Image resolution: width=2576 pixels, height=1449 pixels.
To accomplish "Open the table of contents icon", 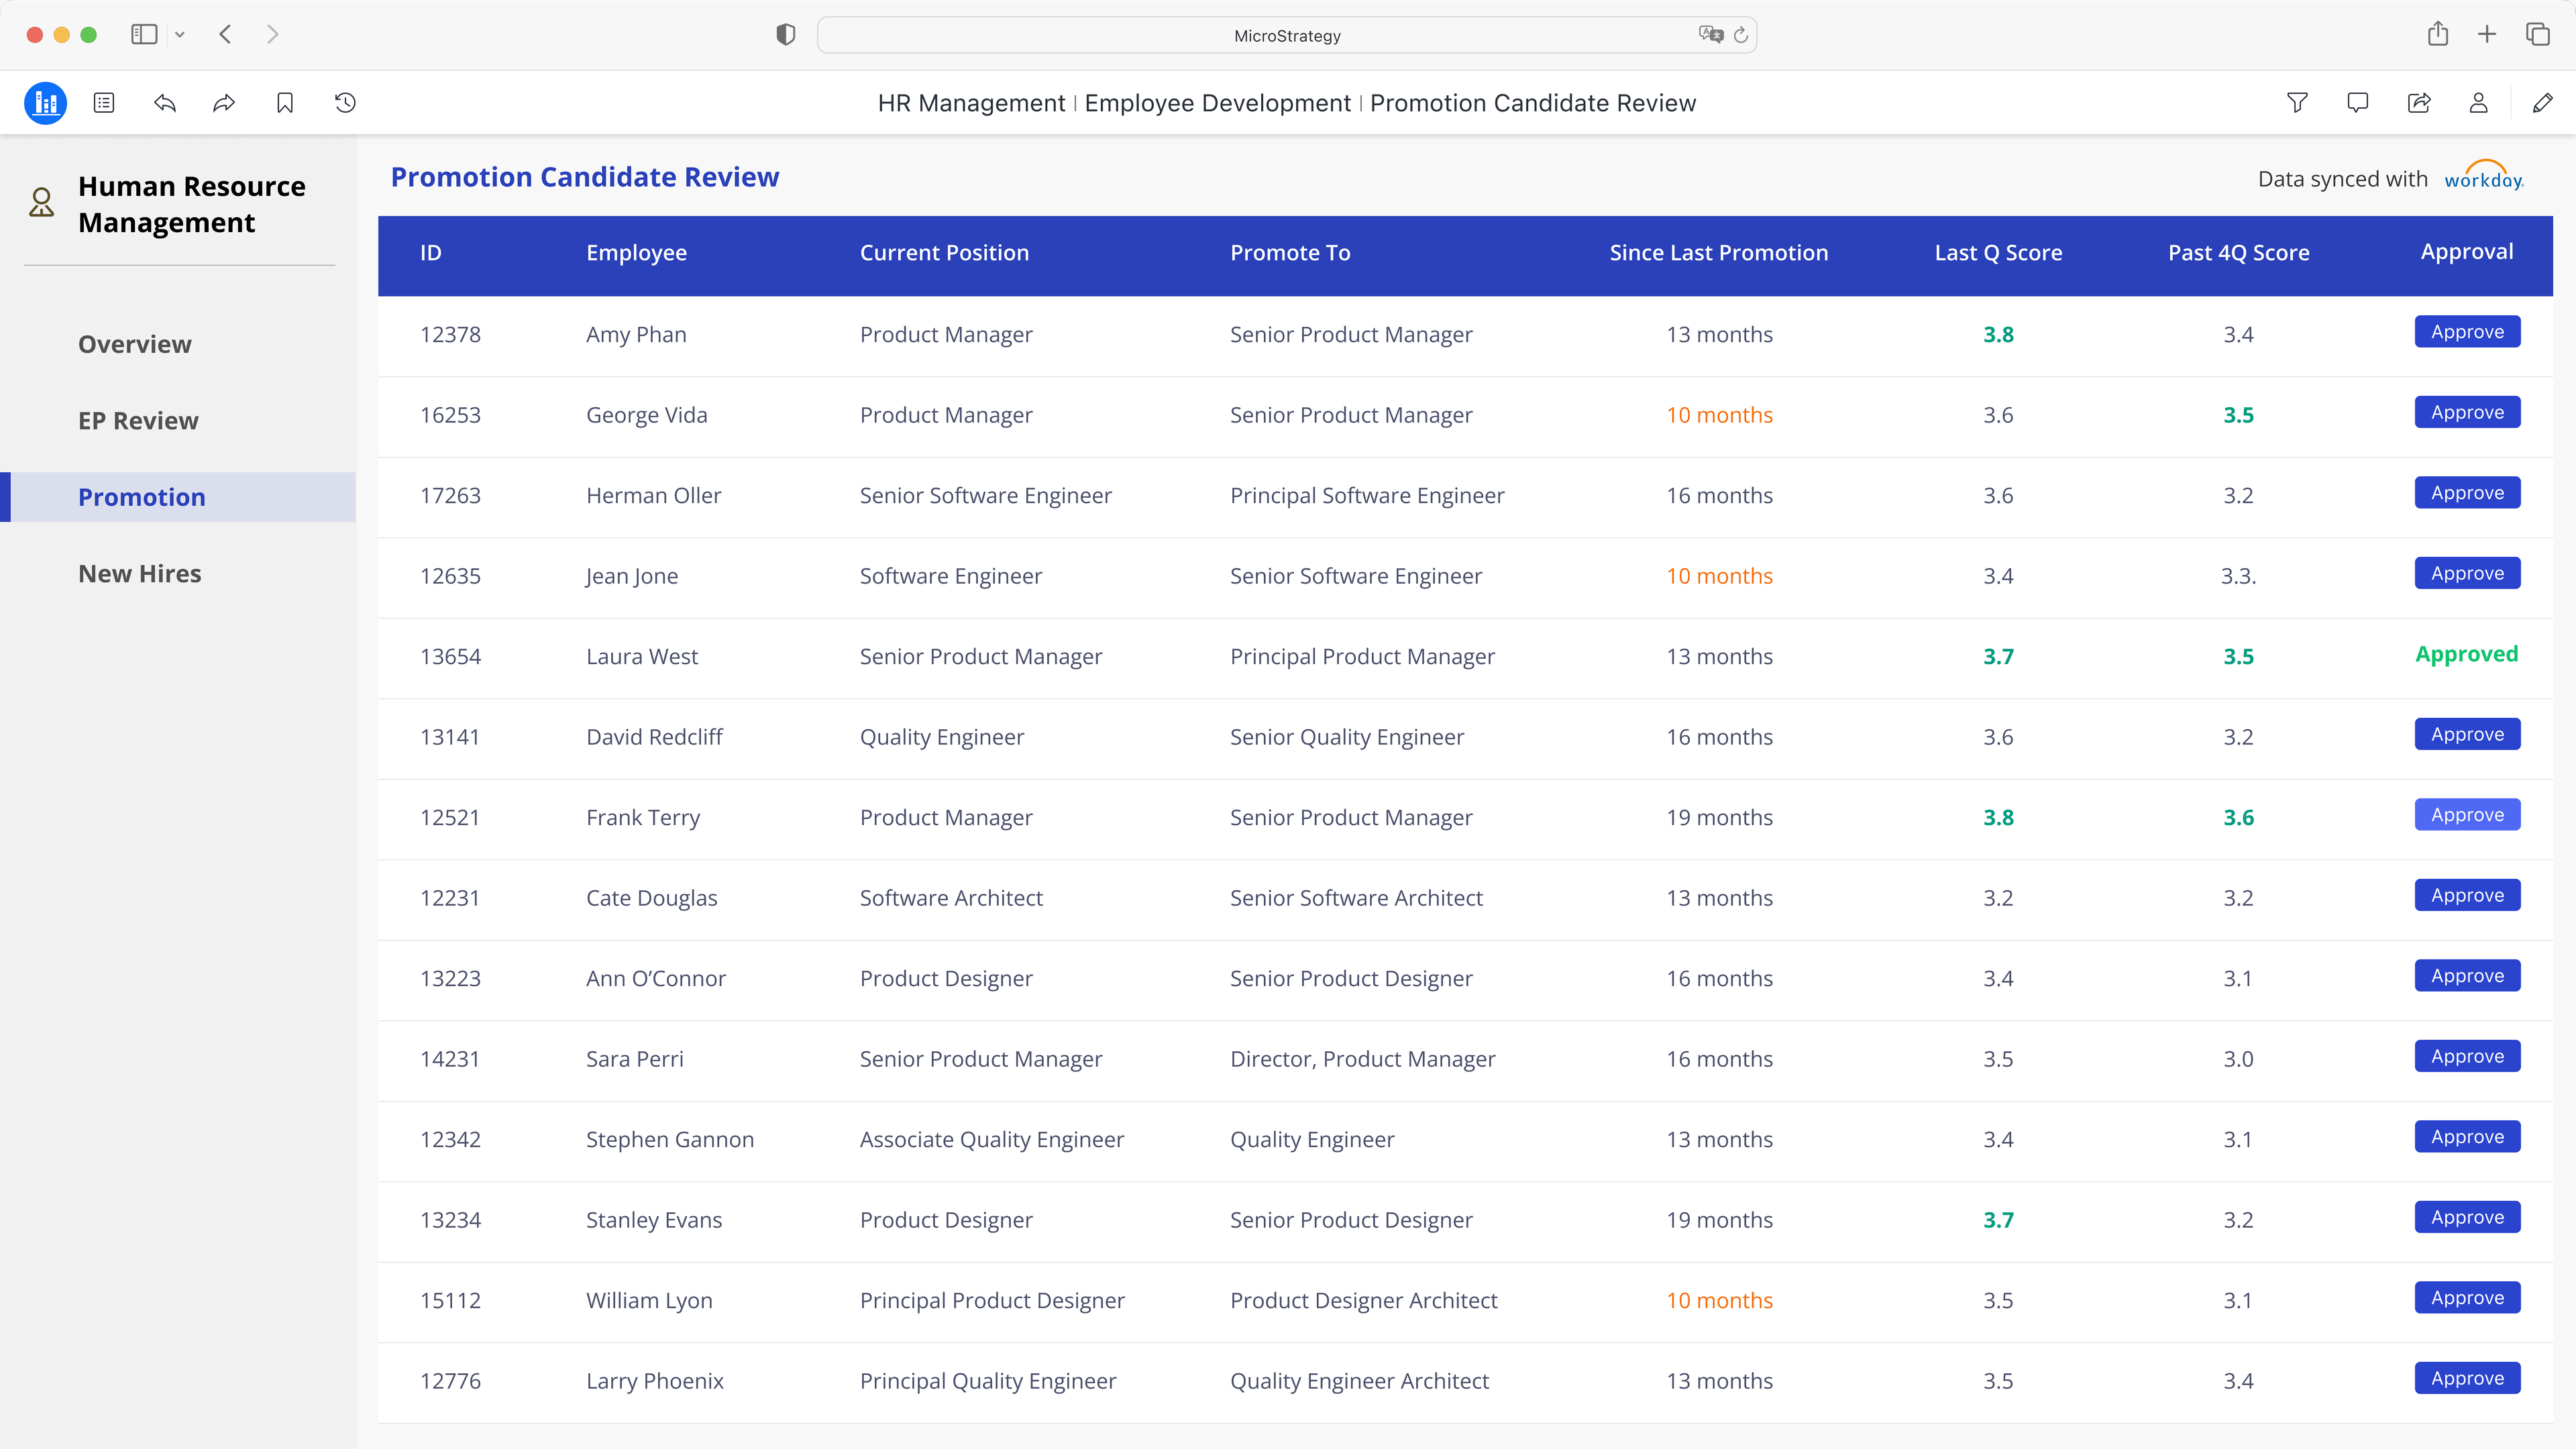I will 104,103.
